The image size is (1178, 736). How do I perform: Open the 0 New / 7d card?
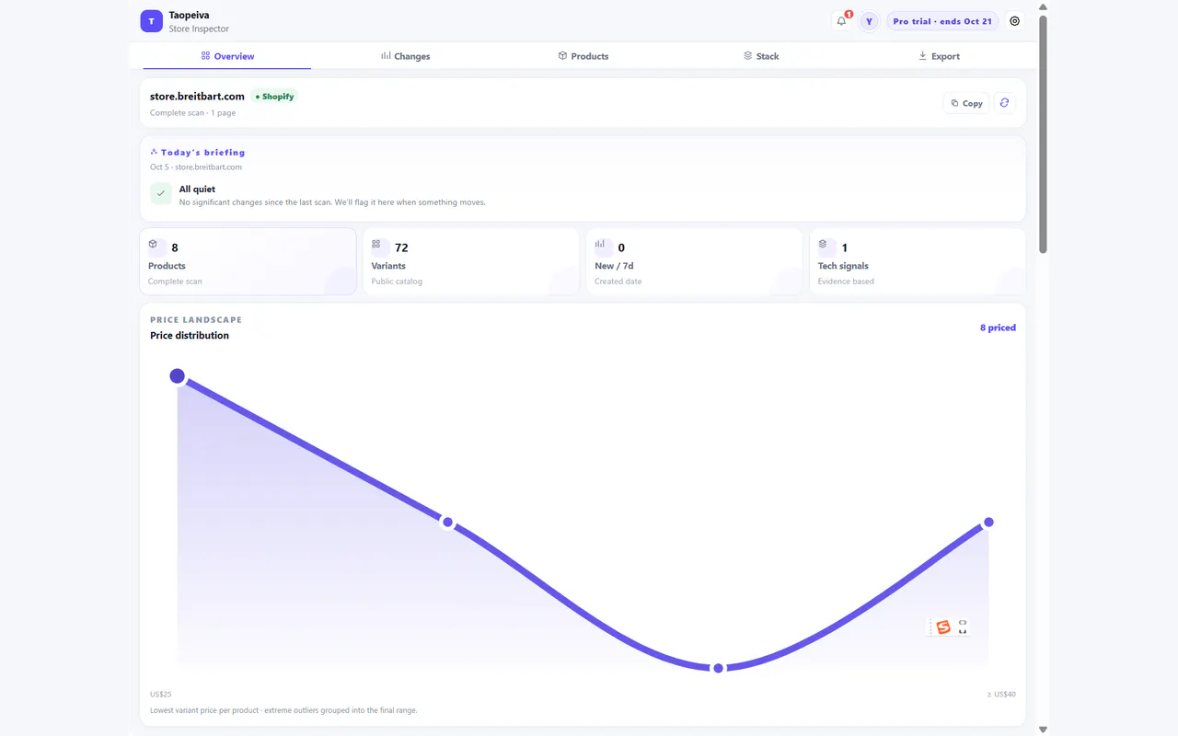[x=694, y=261]
